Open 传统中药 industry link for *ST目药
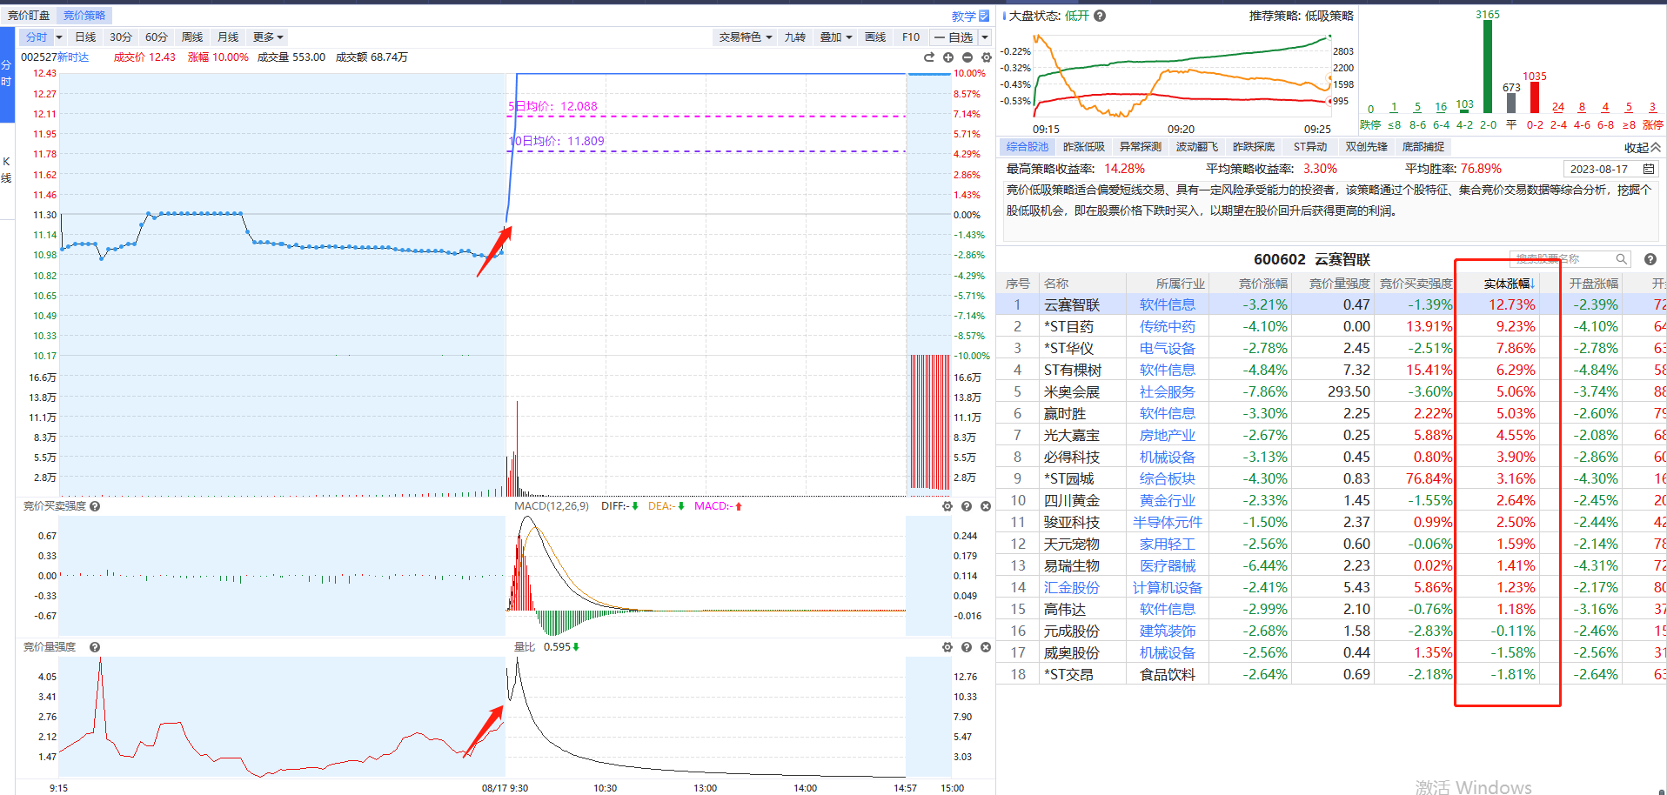Viewport: 1667px width, 795px height. click(x=1168, y=326)
